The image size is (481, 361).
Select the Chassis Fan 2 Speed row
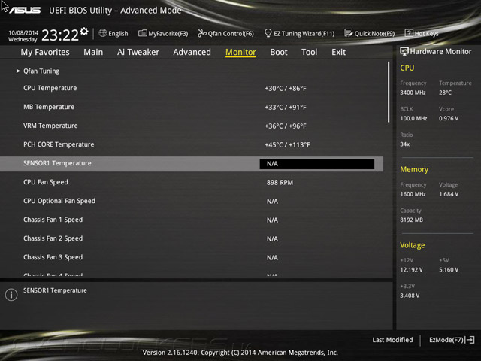(x=192, y=238)
